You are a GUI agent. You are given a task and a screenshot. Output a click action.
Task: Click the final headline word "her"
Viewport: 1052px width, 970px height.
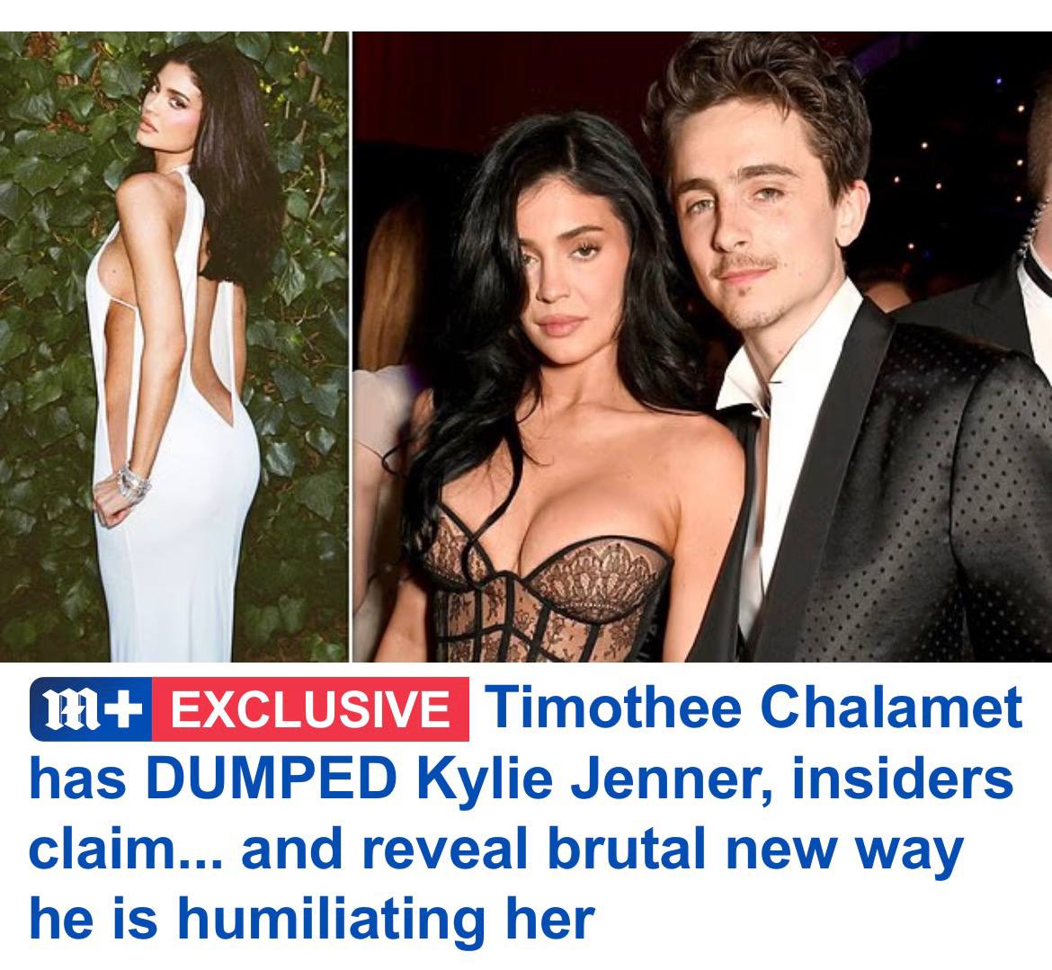tap(550, 919)
